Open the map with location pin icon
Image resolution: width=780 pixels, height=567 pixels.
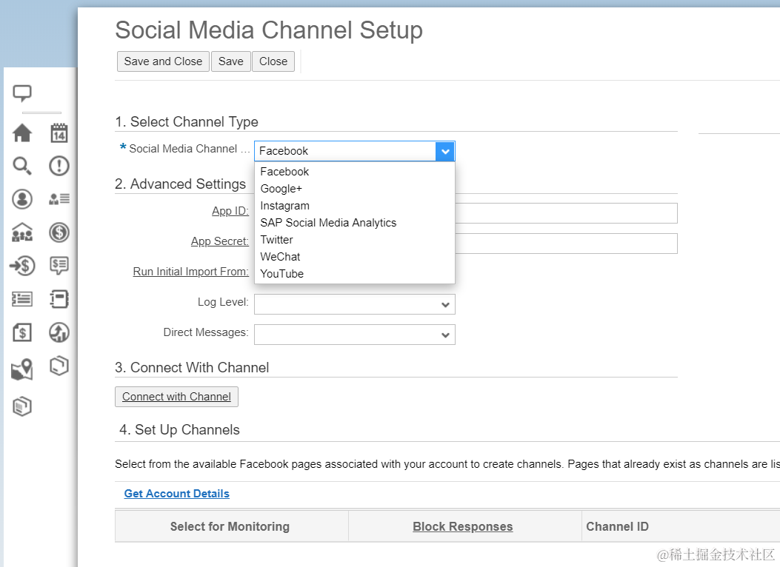pos(22,369)
